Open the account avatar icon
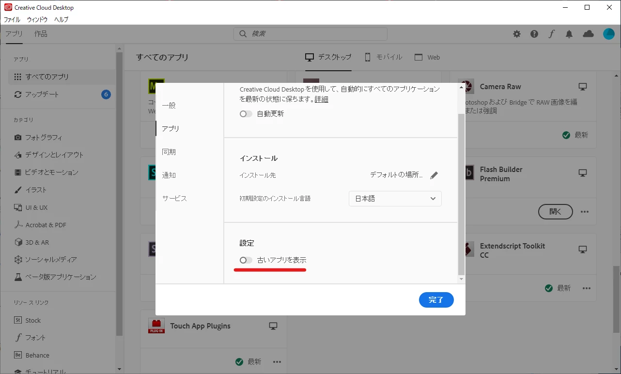This screenshot has height=374, width=621. [x=609, y=34]
